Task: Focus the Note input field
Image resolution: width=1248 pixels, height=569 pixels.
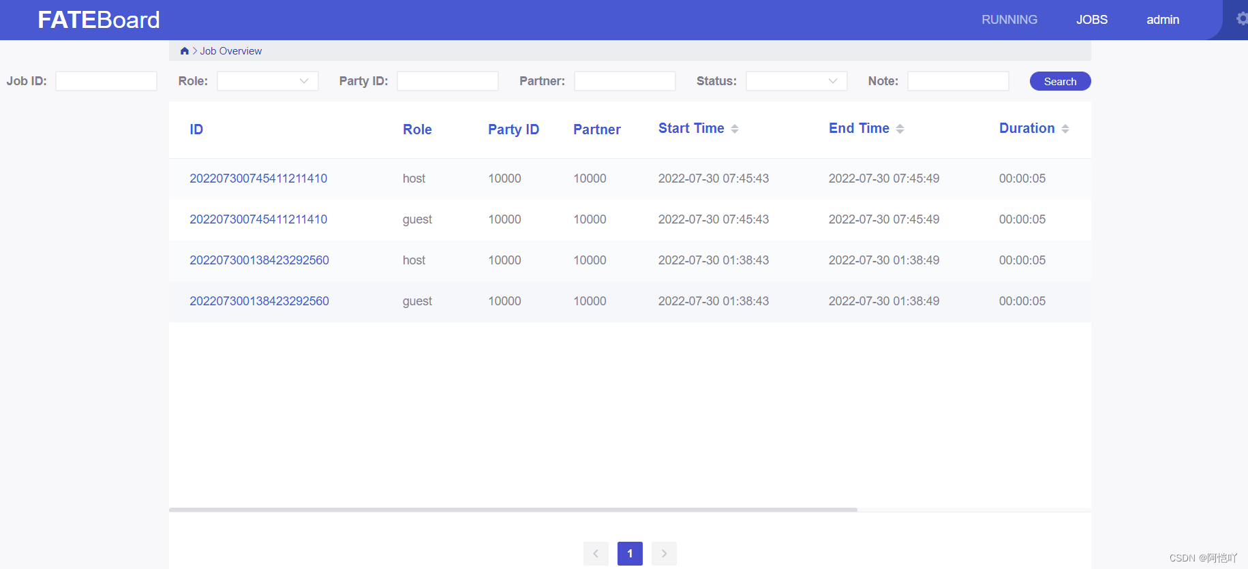Action: 958,81
